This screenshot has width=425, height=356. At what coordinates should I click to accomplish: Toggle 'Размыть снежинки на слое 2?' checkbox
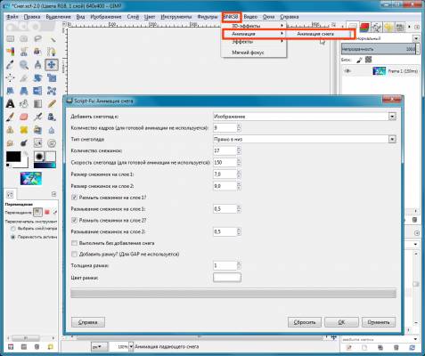coord(74,221)
